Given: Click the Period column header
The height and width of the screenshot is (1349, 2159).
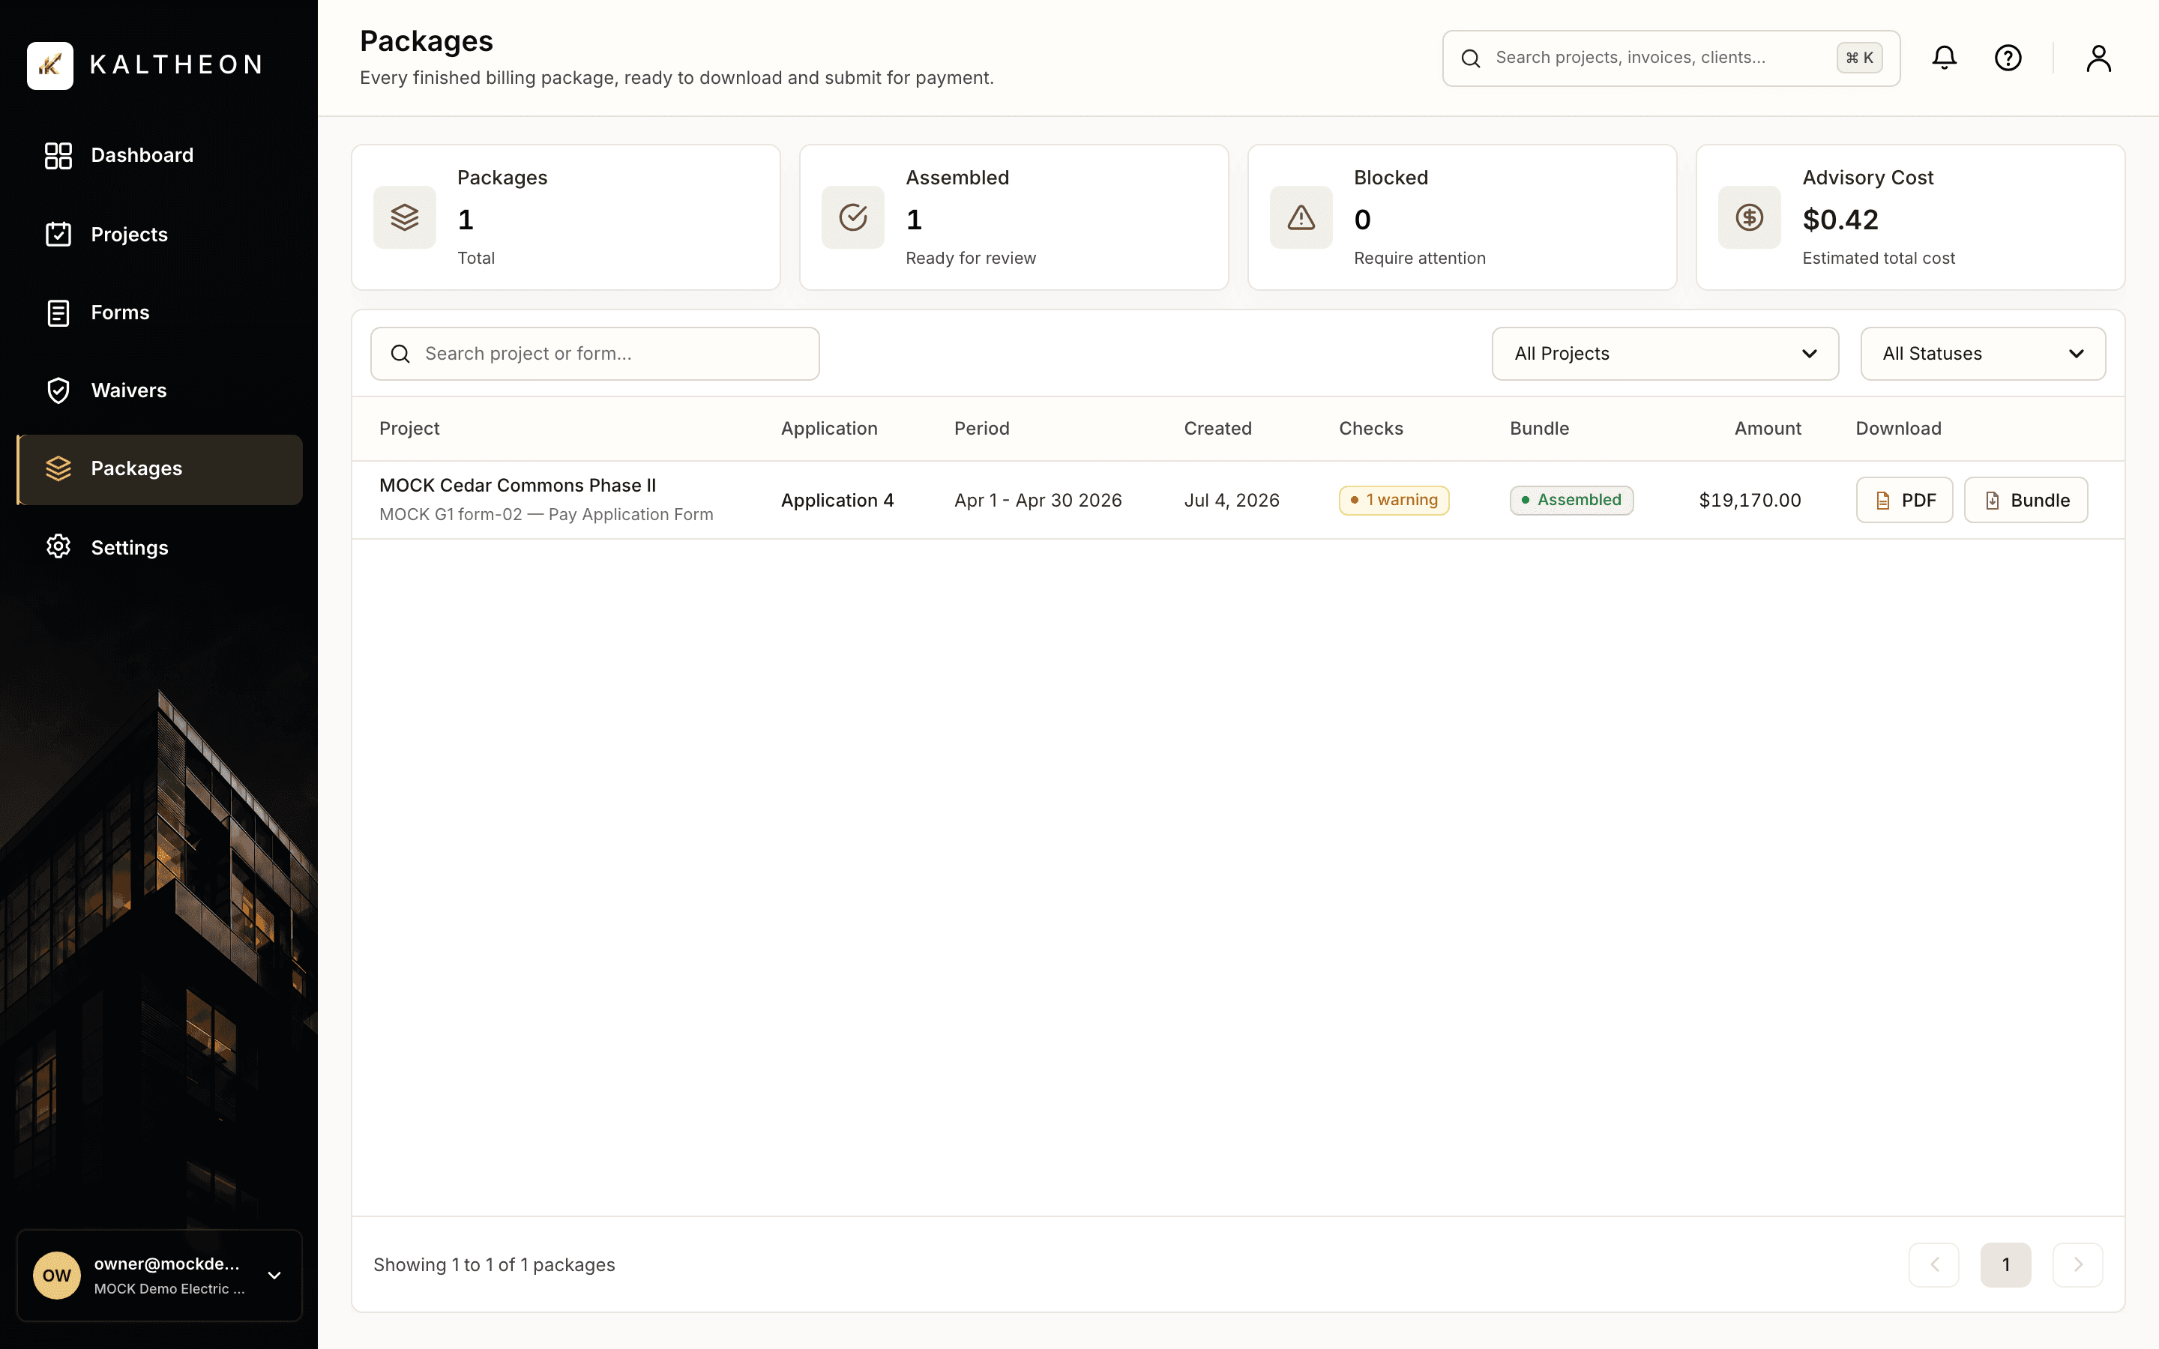Looking at the screenshot, I should pyautogui.click(x=981, y=428).
